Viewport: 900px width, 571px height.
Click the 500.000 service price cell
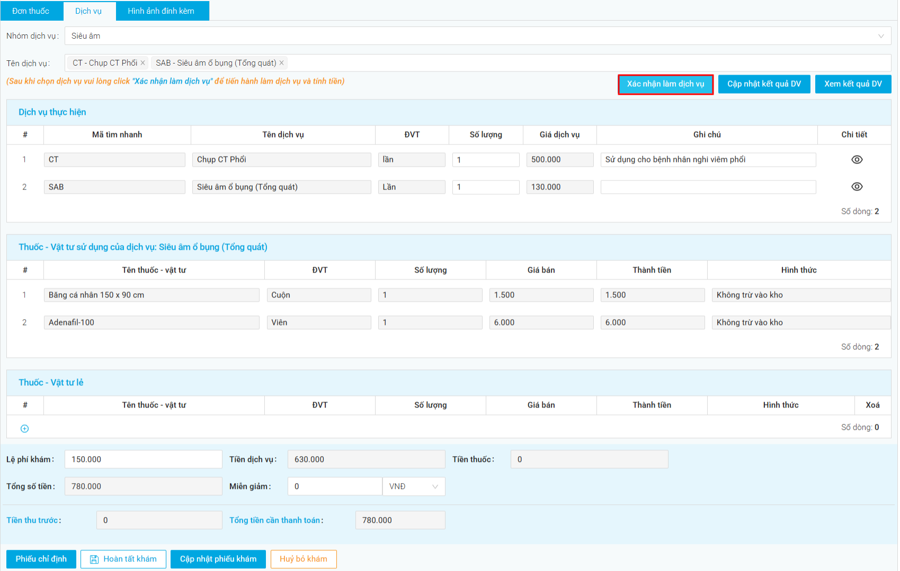560,160
